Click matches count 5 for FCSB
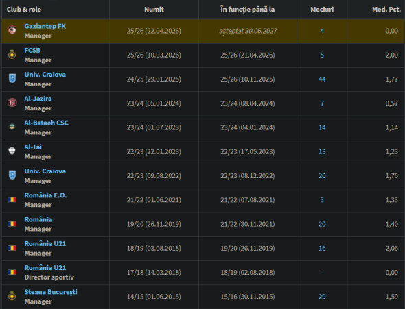Screen dimensions: 405x309 pyautogui.click(x=322, y=55)
